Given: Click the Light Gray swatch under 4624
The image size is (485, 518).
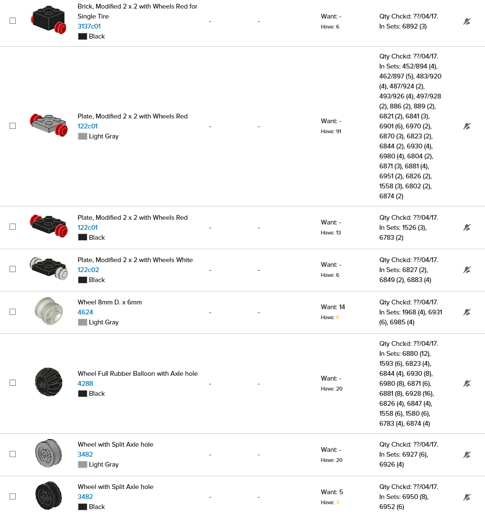Looking at the screenshot, I should (x=83, y=323).
